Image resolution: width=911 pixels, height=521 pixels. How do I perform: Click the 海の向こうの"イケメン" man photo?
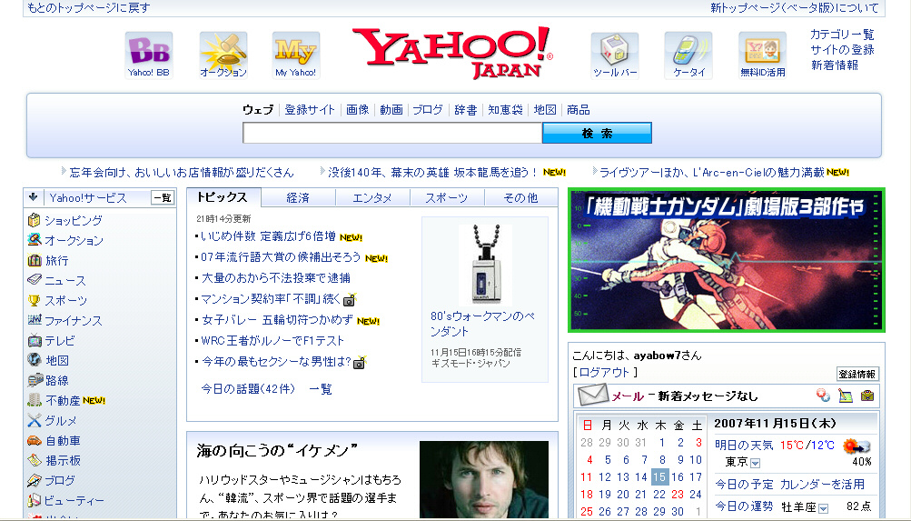(484, 480)
